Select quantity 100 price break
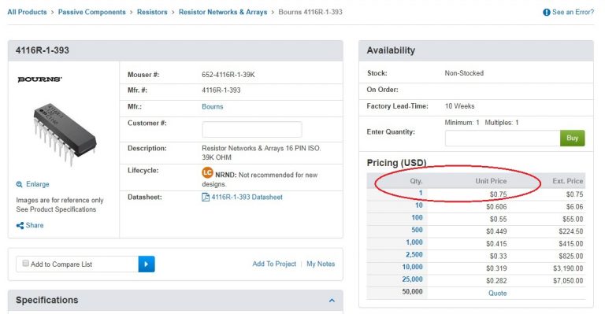The height and width of the screenshot is (314, 605). 417,218
